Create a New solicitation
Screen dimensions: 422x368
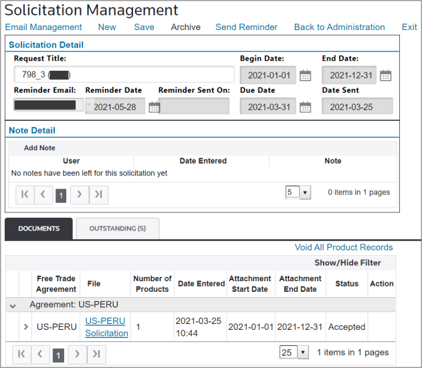point(107,27)
